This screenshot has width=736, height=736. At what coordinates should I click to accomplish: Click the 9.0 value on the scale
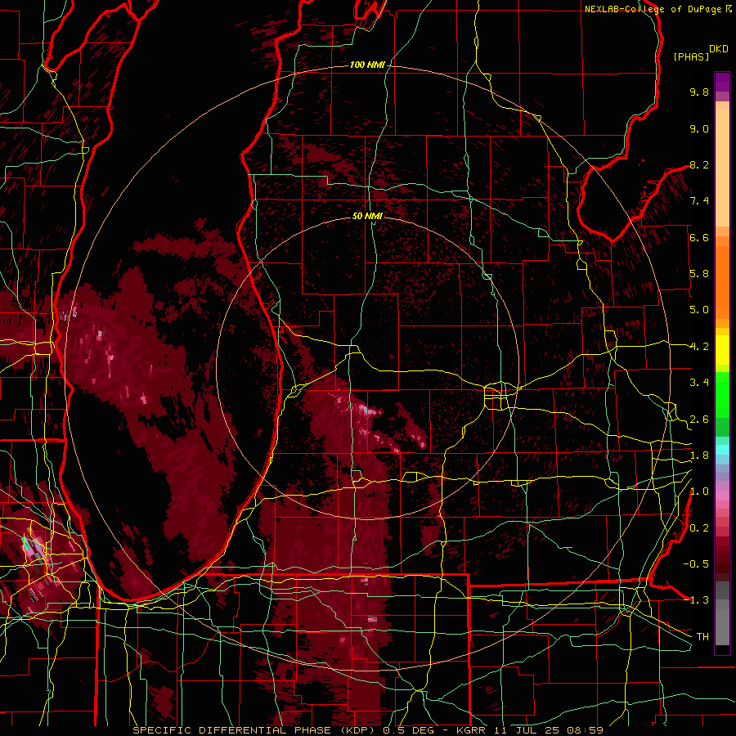pyautogui.click(x=699, y=128)
